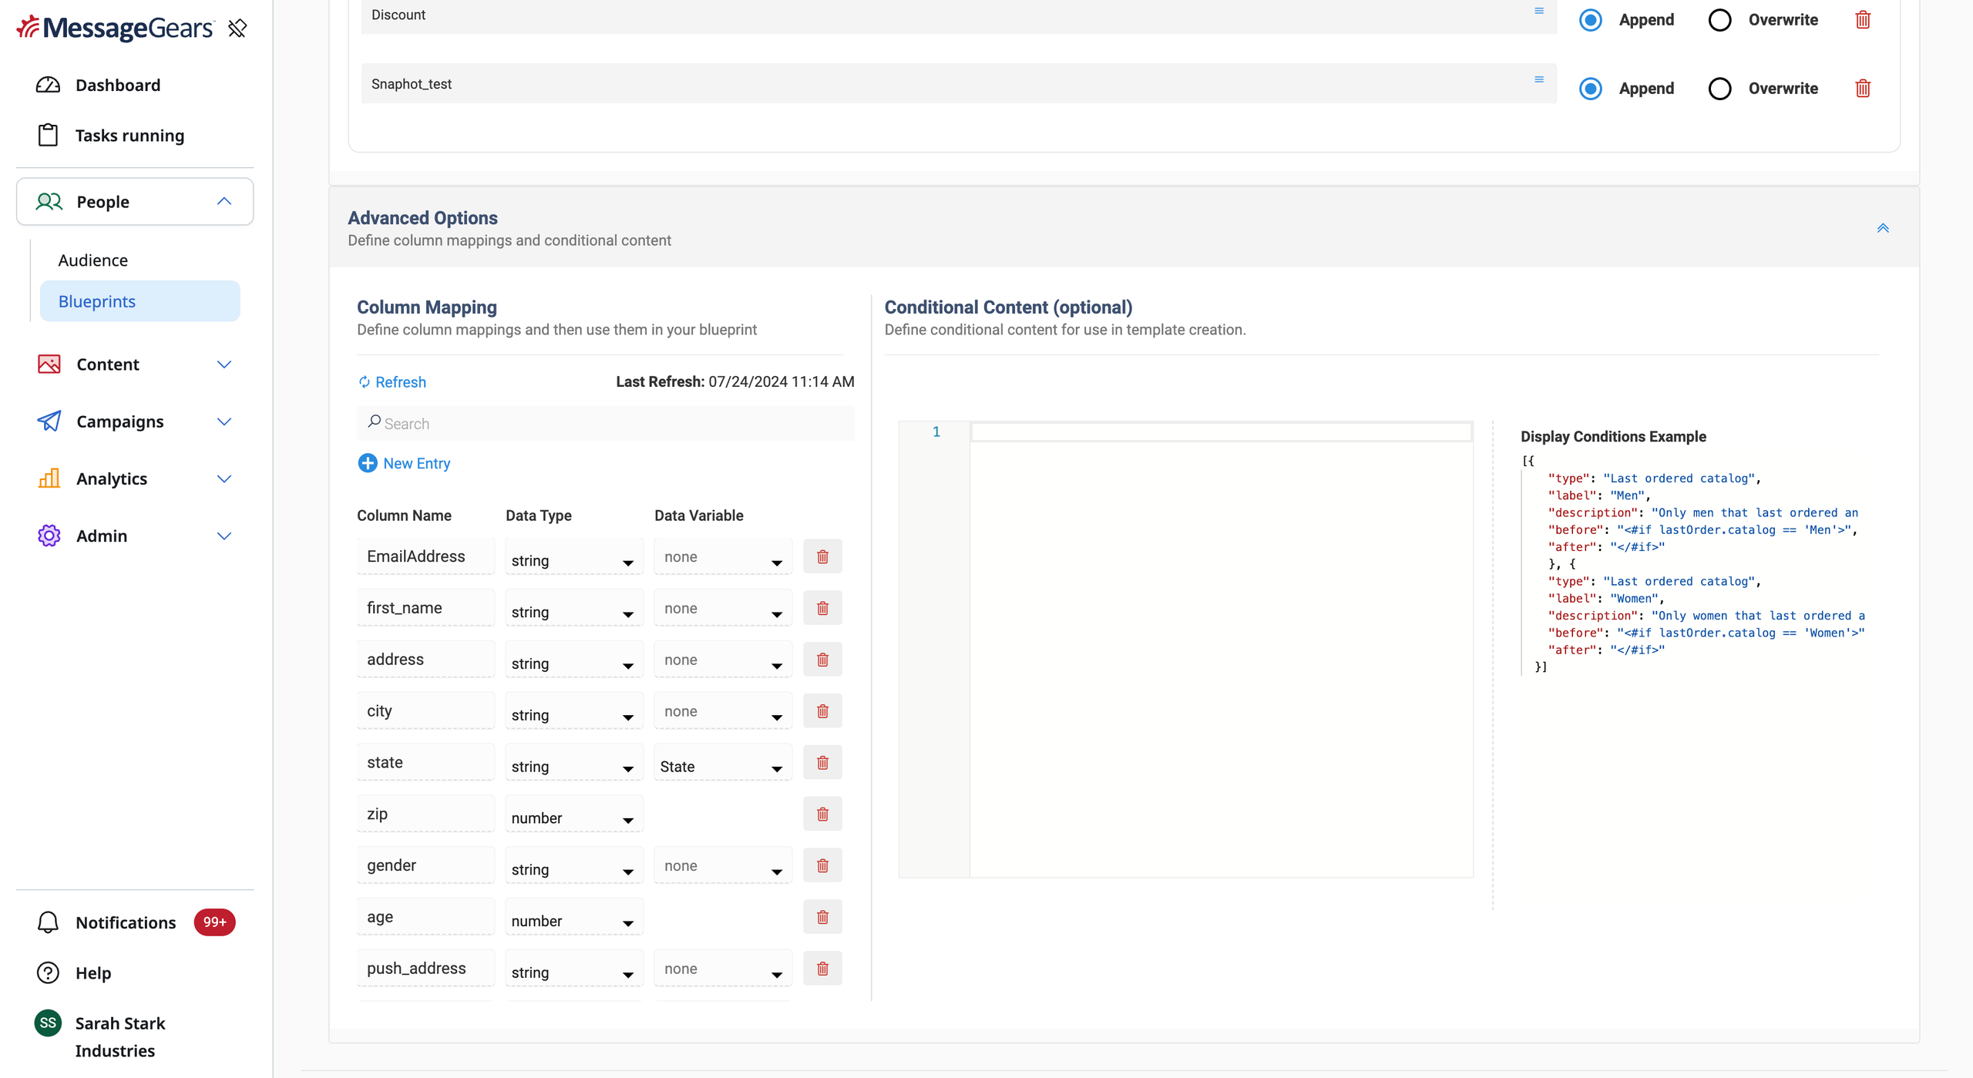Delete the first_name column mapping
This screenshot has width=1973, height=1078.
[x=822, y=608]
